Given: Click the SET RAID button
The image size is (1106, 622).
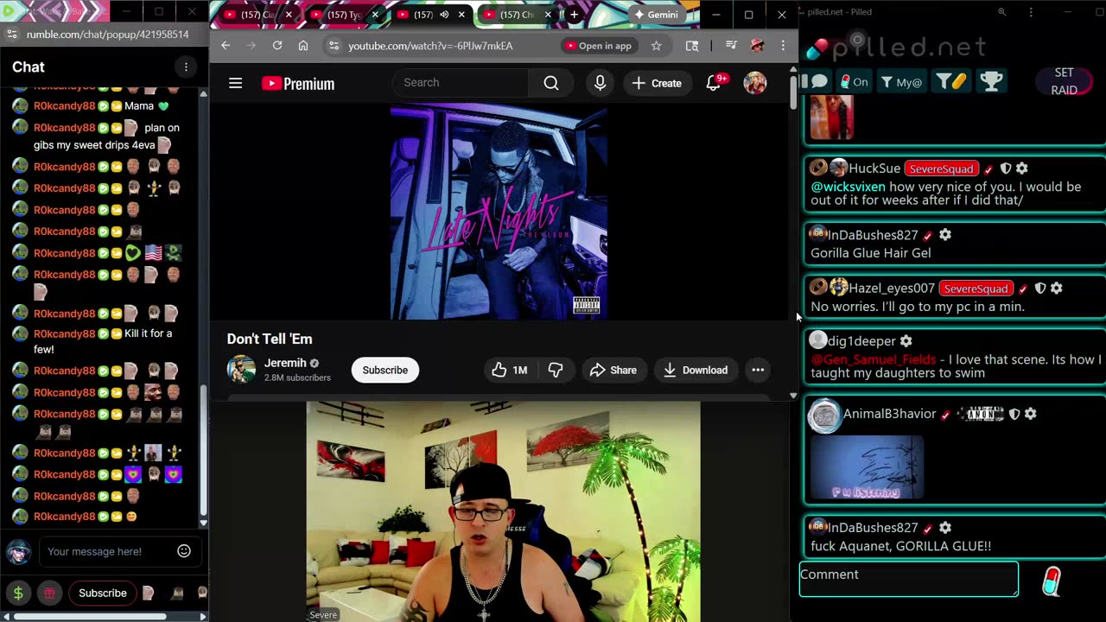Looking at the screenshot, I should 1064,81.
